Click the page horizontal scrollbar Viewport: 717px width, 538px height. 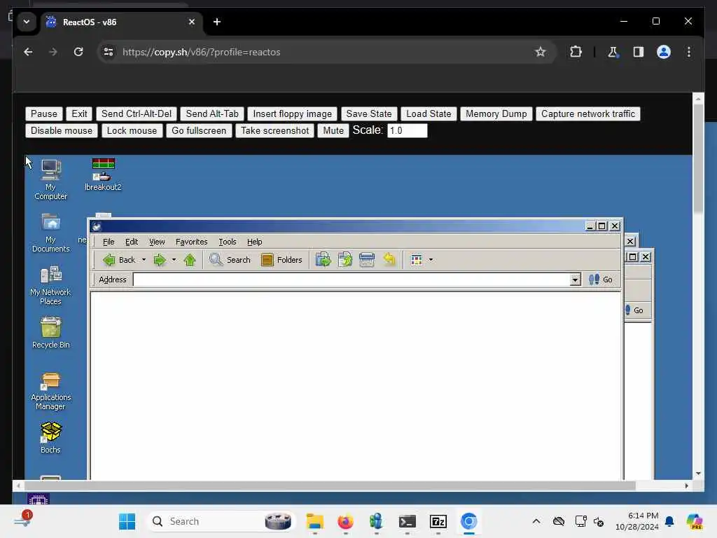329,486
